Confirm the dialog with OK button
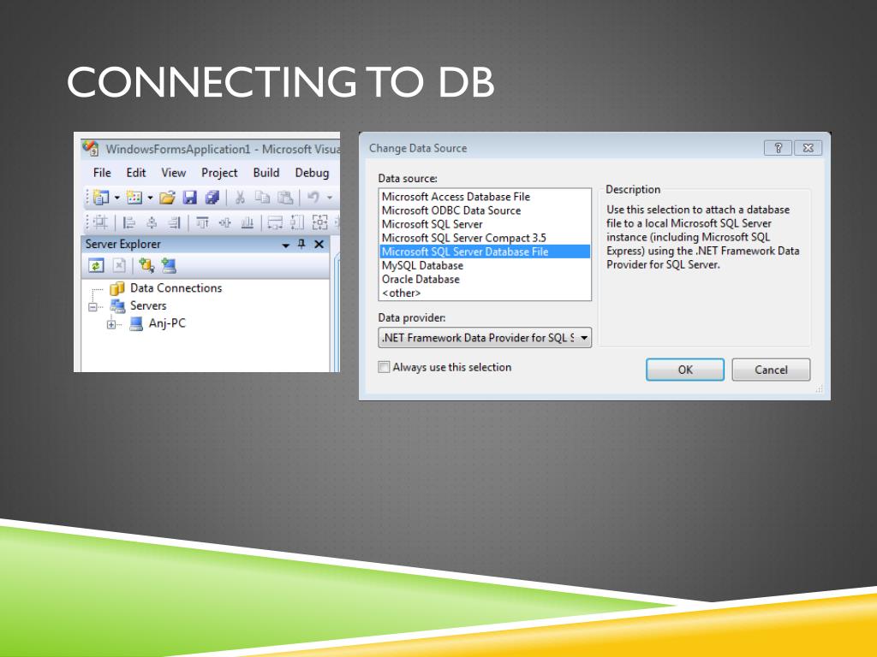Screen dimensions: 877x657 point(685,370)
